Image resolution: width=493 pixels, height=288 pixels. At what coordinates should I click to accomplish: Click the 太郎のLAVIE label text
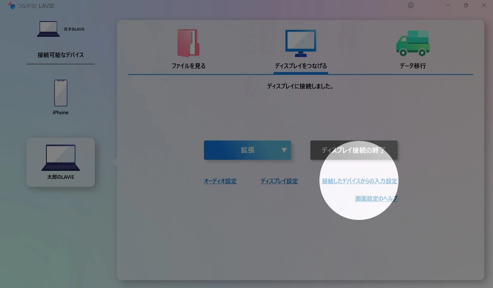click(x=60, y=177)
